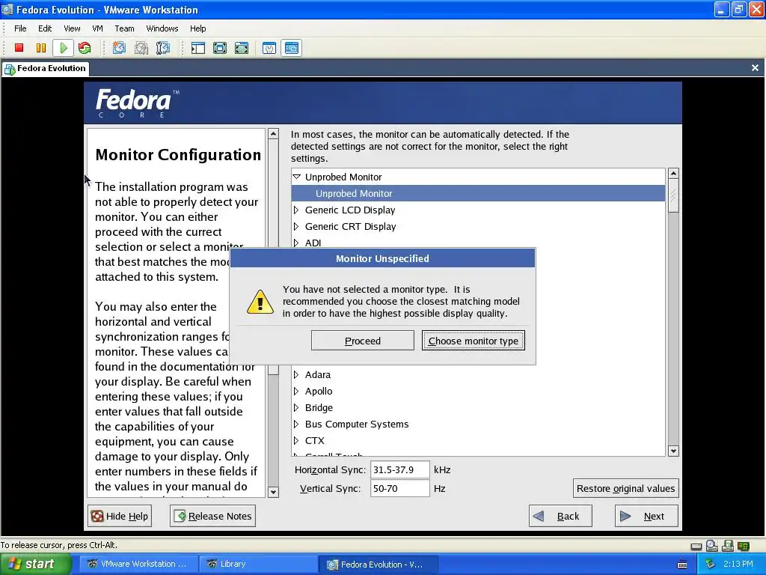Open the snapshot manager wrench-clock icon
The image size is (766, 575).
[163, 48]
